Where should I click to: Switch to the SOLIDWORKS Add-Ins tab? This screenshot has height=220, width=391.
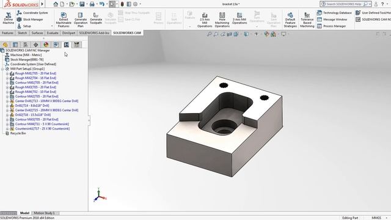point(94,33)
